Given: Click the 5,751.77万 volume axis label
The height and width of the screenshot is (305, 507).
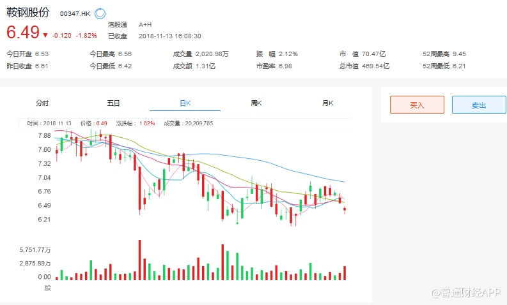Looking at the screenshot, I should pyautogui.click(x=35, y=250).
